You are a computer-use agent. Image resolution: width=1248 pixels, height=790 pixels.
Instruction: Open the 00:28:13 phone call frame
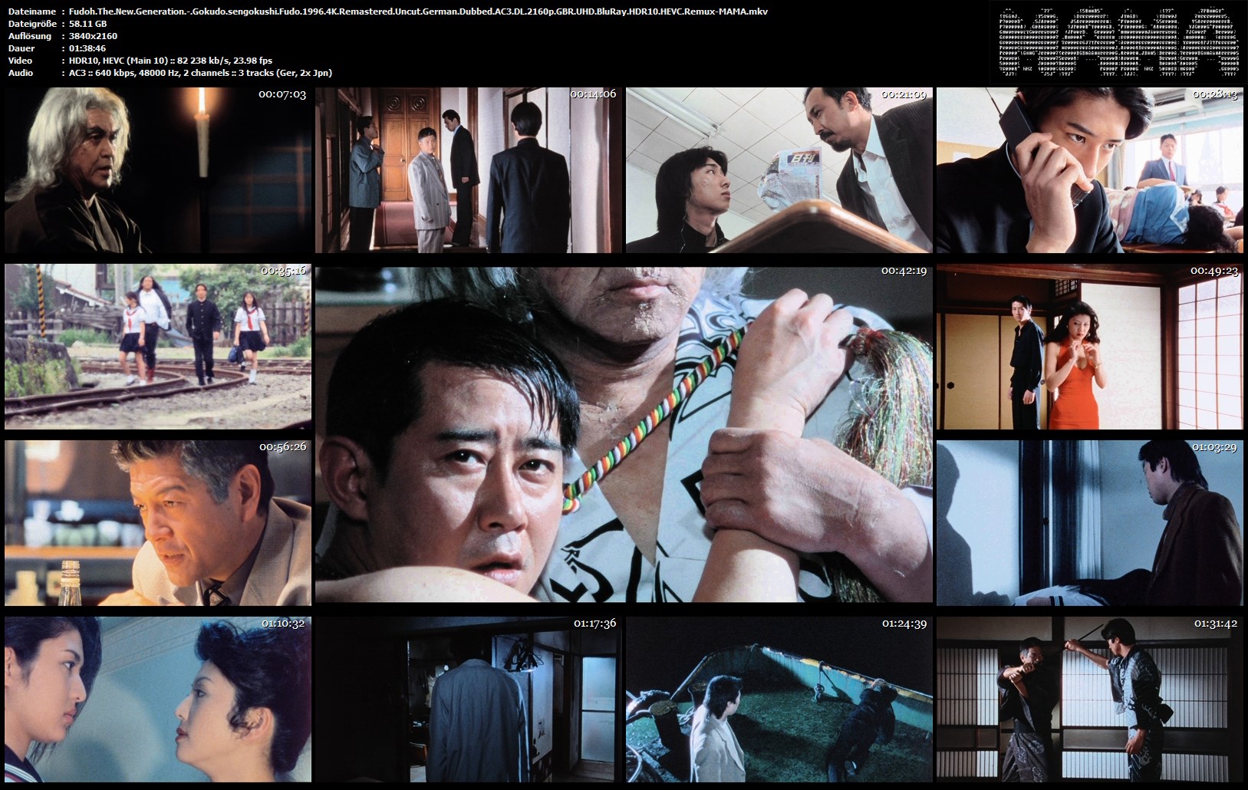pyautogui.click(x=1089, y=170)
